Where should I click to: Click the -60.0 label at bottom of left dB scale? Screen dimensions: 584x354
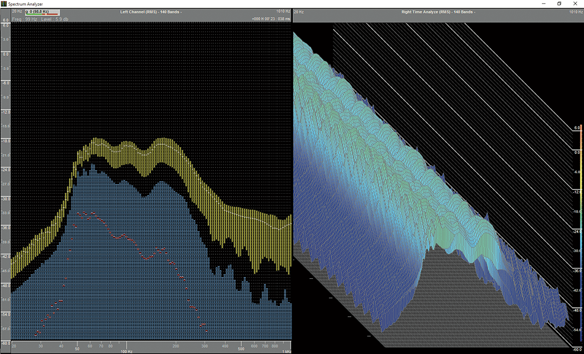(5, 343)
